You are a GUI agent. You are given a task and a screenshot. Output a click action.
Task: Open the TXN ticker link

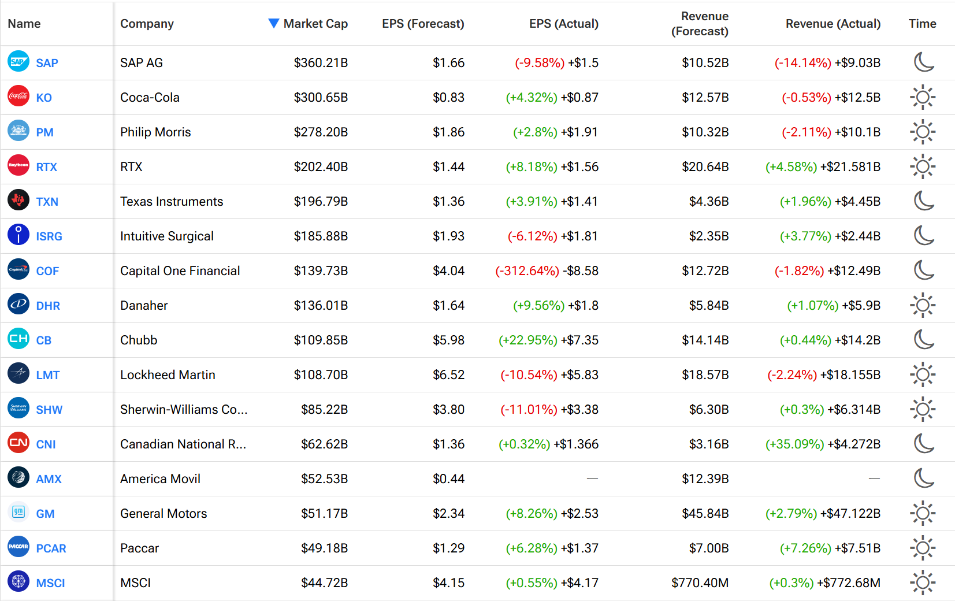(47, 202)
